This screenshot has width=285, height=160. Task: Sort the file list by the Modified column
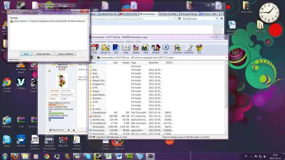pos(153,63)
